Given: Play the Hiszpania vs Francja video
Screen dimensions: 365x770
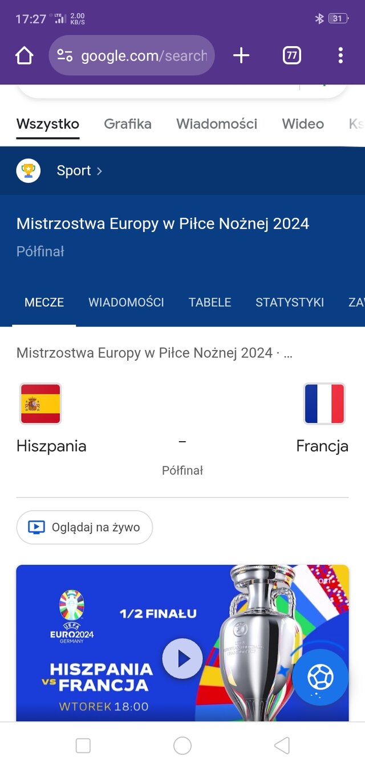Looking at the screenshot, I should coord(182,658).
